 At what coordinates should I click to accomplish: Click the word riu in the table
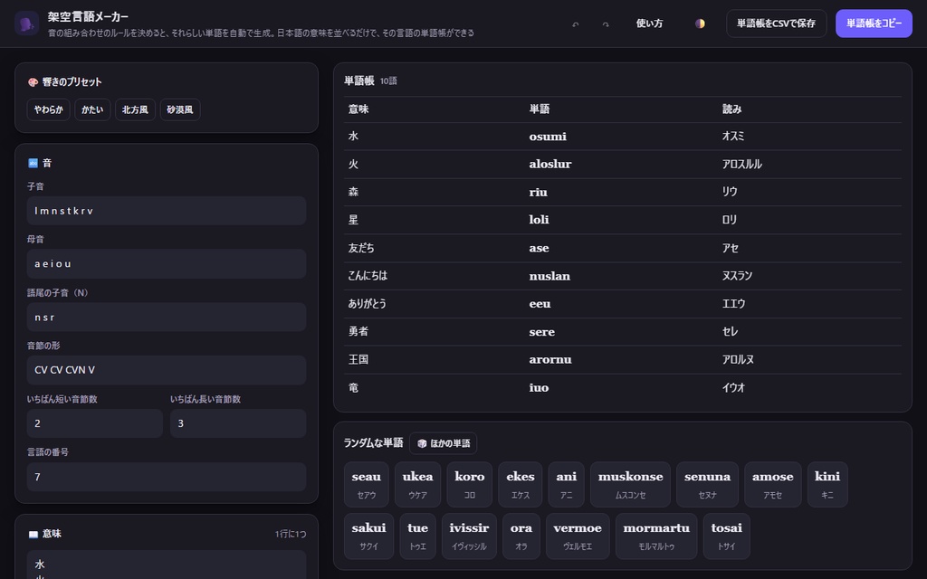[538, 192]
